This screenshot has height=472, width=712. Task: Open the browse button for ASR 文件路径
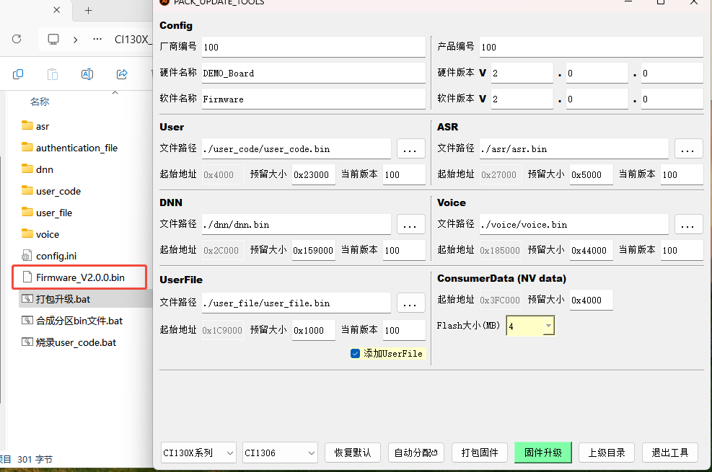tap(688, 148)
